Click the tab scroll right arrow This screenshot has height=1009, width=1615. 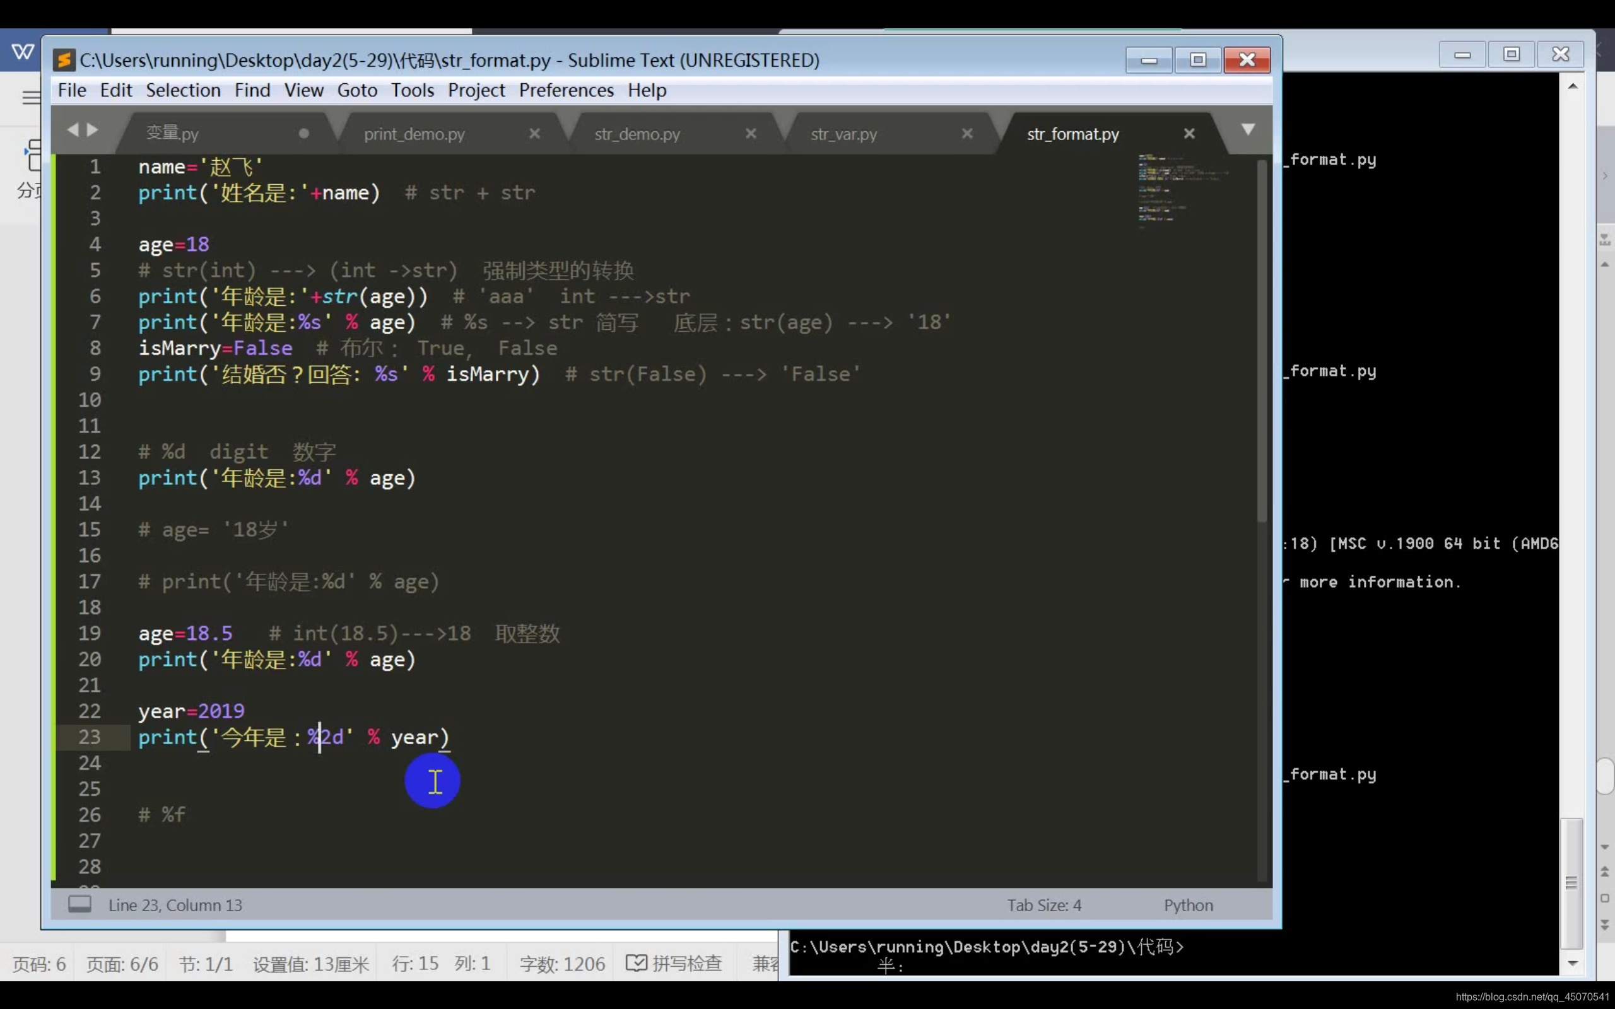click(93, 129)
